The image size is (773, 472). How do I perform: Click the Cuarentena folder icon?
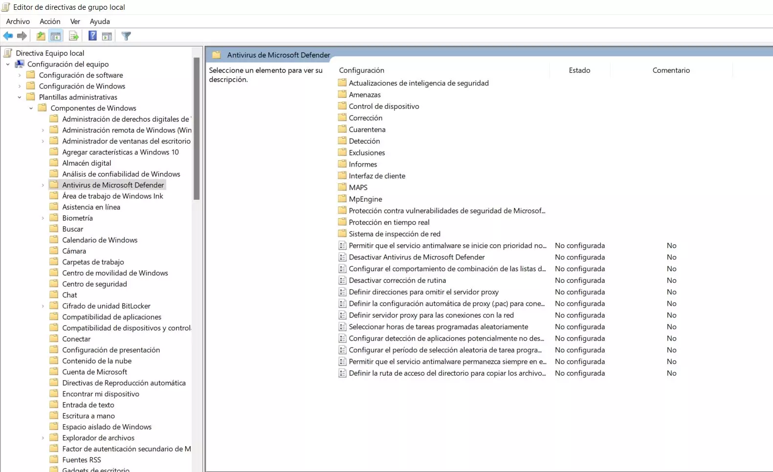tap(342, 129)
